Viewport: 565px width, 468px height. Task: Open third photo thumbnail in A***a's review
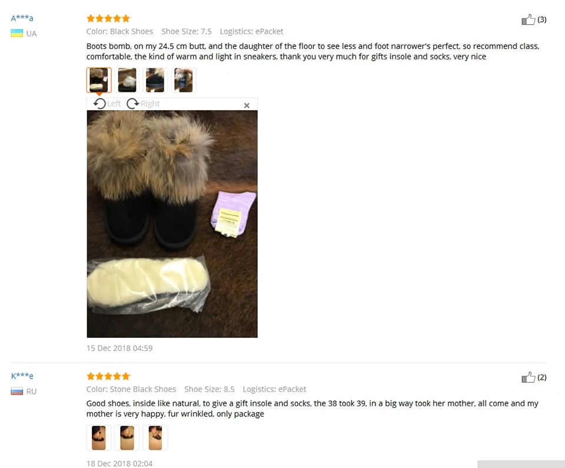click(x=155, y=80)
